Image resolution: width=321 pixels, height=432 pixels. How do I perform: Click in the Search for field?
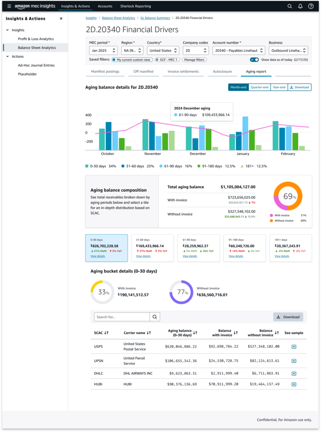click(x=122, y=317)
